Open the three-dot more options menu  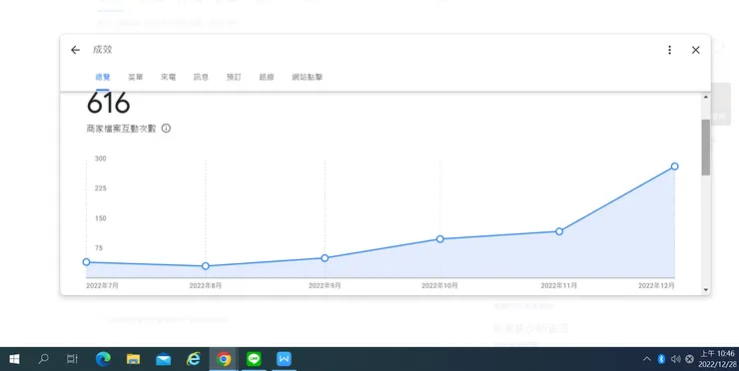(669, 50)
